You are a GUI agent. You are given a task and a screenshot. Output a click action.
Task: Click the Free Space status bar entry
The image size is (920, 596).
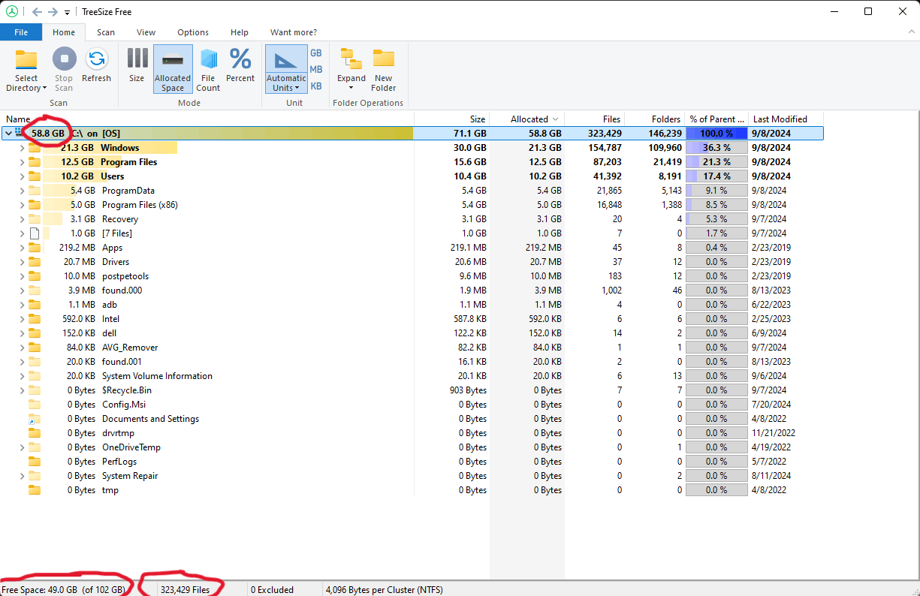tap(64, 589)
